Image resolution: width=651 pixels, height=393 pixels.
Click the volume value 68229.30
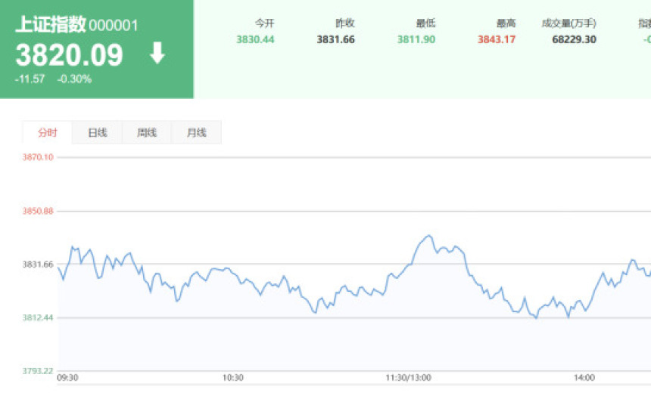tap(575, 39)
